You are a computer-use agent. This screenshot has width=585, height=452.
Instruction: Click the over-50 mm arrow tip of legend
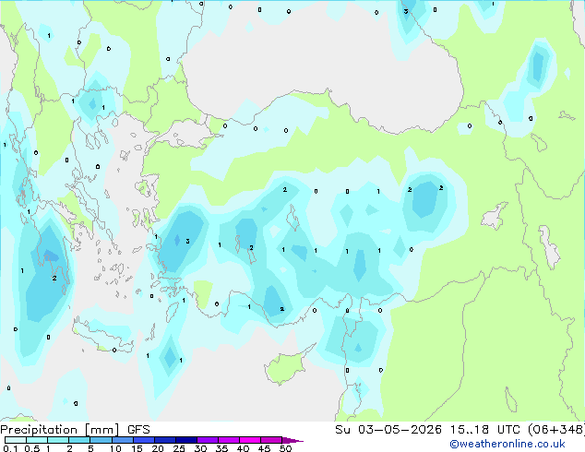[292, 440]
